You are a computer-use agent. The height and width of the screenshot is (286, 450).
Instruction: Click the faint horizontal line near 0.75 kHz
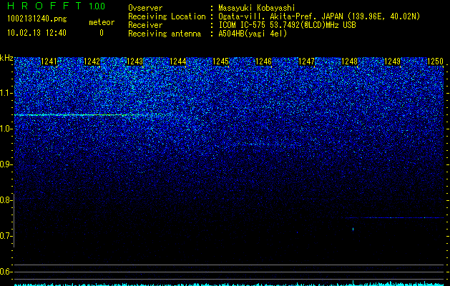pyautogui.click(x=395, y=218)
